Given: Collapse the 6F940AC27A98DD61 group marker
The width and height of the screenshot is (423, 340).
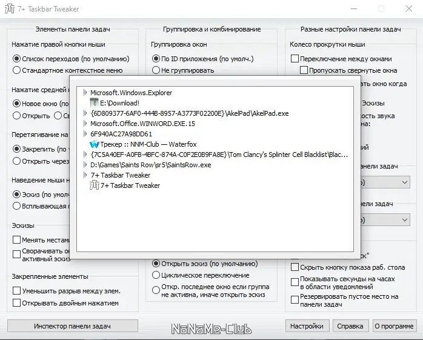Looking at the screenshot, I should pyautogui.click(x=85, y=134).
